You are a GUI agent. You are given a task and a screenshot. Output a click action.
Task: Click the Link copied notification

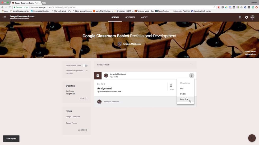(11, 139)
